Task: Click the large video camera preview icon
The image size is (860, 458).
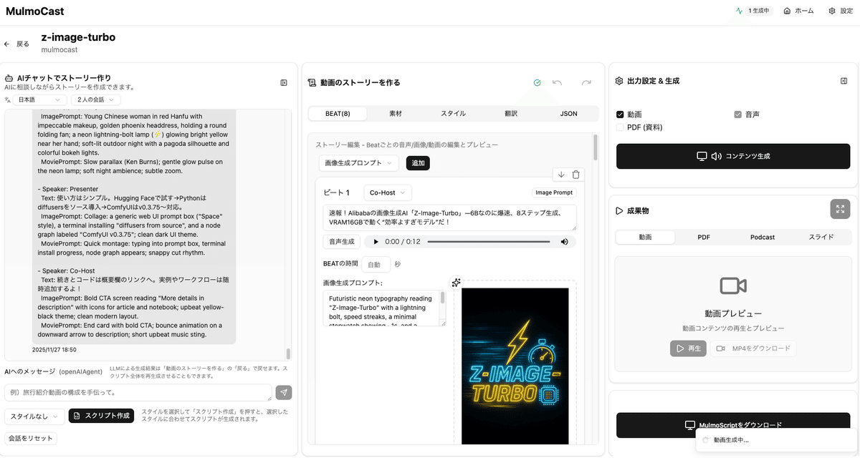Action: coord(733,286)
